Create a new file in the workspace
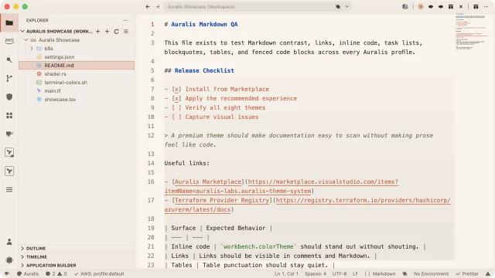This screenshot has height=278, width=495. (98, 31)
